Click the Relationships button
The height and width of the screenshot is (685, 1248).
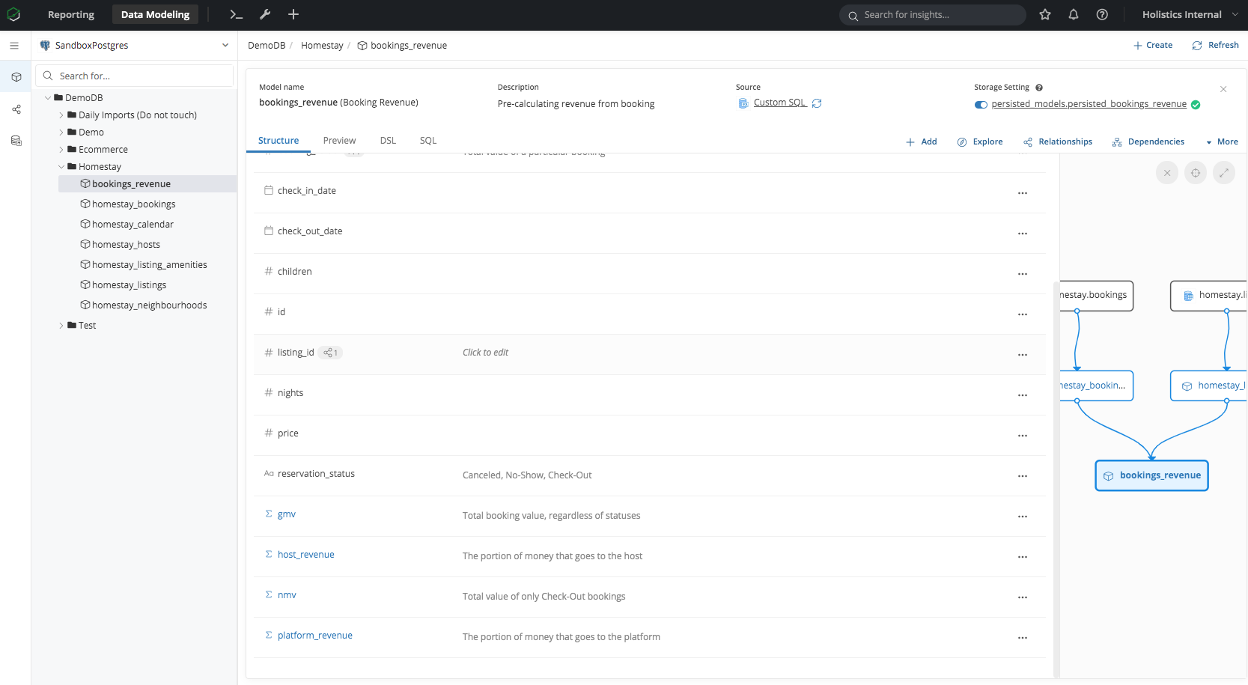(1058, 141)
